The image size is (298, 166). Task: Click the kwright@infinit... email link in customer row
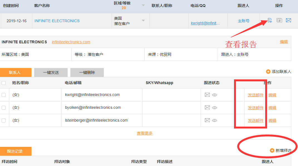pyautogui.click(x=205, y=23)
